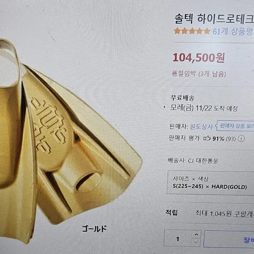Click the ゴールド color label under the image
Image resolution: width=254 pixels, height=254 pixels.
[94, 229]
